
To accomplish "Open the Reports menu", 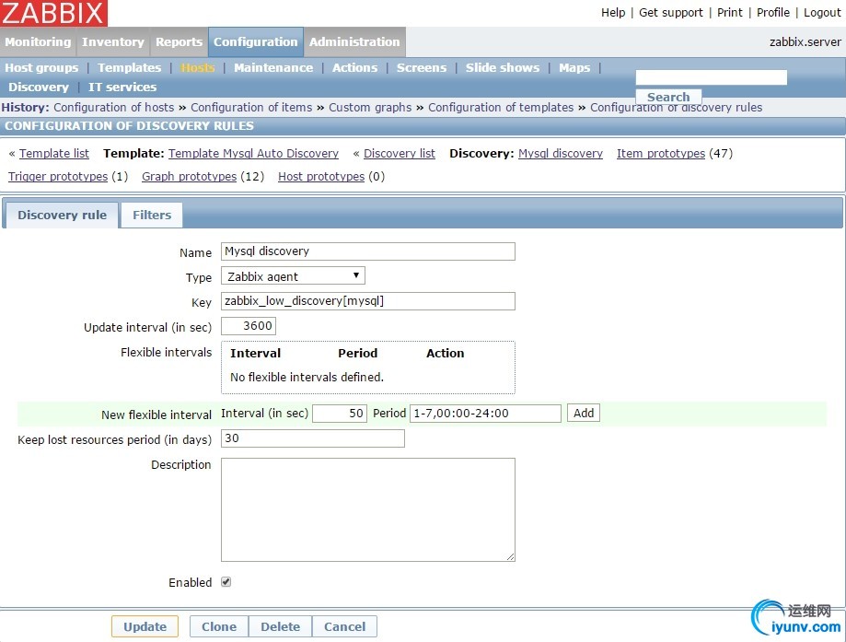I will (x=180, y=42).
